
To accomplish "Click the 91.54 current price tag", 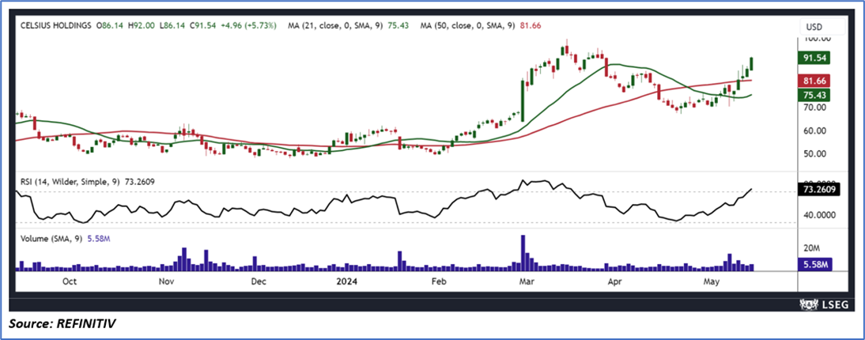I will click(x=814, y=58).
